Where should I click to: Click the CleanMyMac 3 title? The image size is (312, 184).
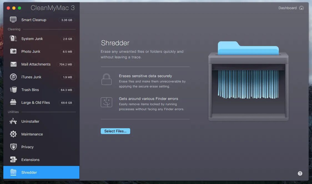click(52, 8)
